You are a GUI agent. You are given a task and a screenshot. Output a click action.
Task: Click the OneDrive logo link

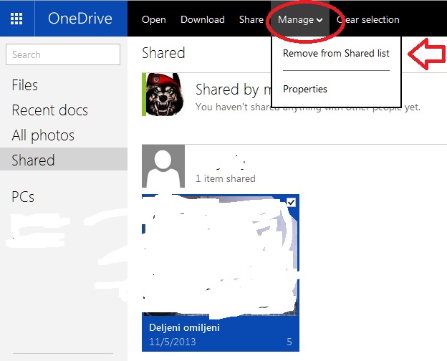coord(80,19)
